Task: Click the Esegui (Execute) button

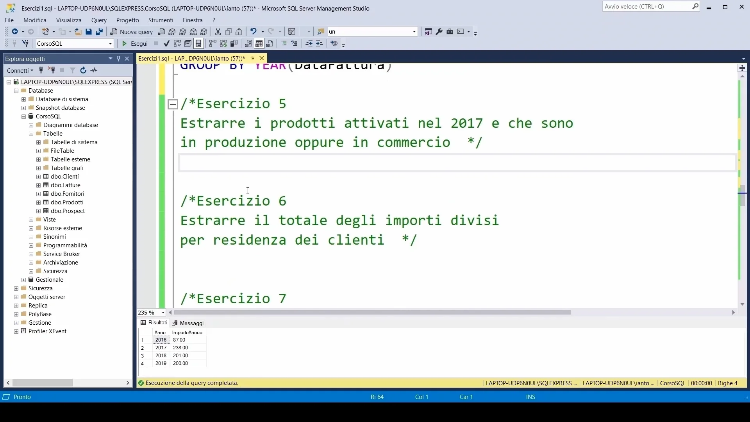Action: [135, 44]
